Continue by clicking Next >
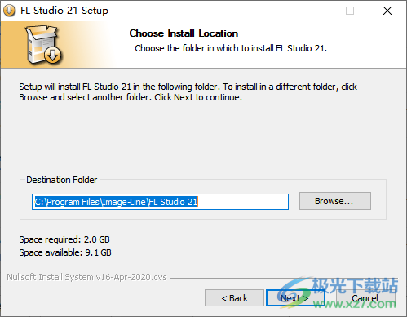 point(295,298)
